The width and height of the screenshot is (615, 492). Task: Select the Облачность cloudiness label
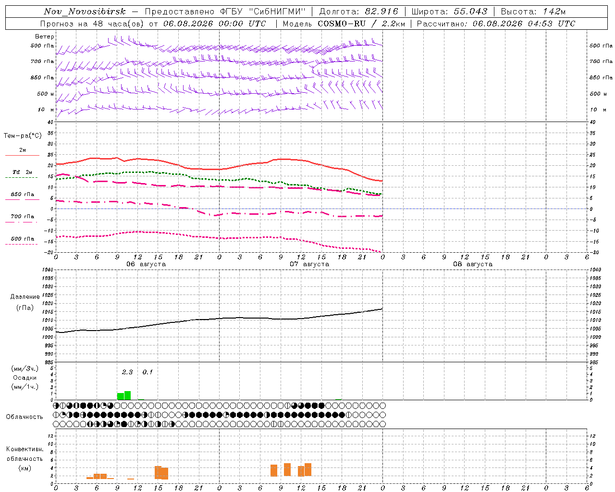click(x=25, y=417)
